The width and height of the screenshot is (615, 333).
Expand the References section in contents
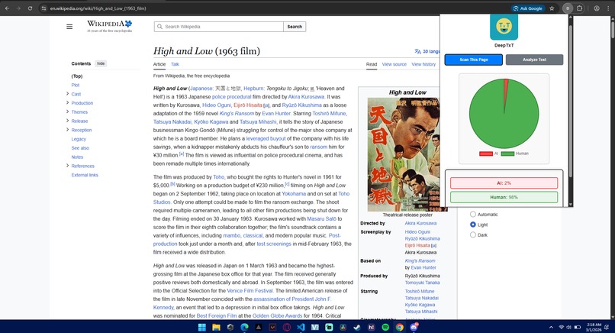pyautogui.click(x=67, y=166)
